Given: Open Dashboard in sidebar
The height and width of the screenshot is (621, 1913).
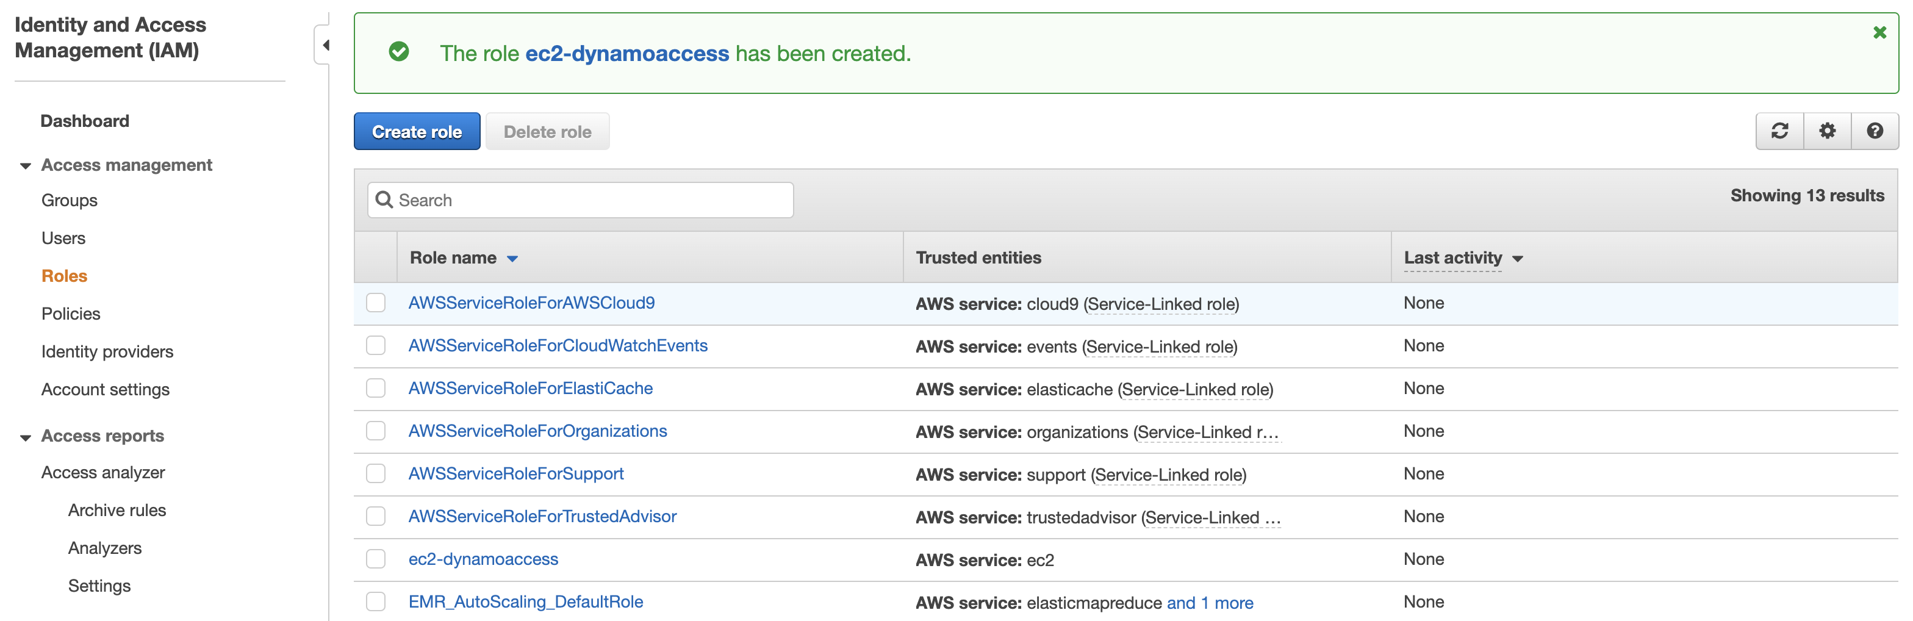Looking at the screenshot, I should [x=85, y=121].
